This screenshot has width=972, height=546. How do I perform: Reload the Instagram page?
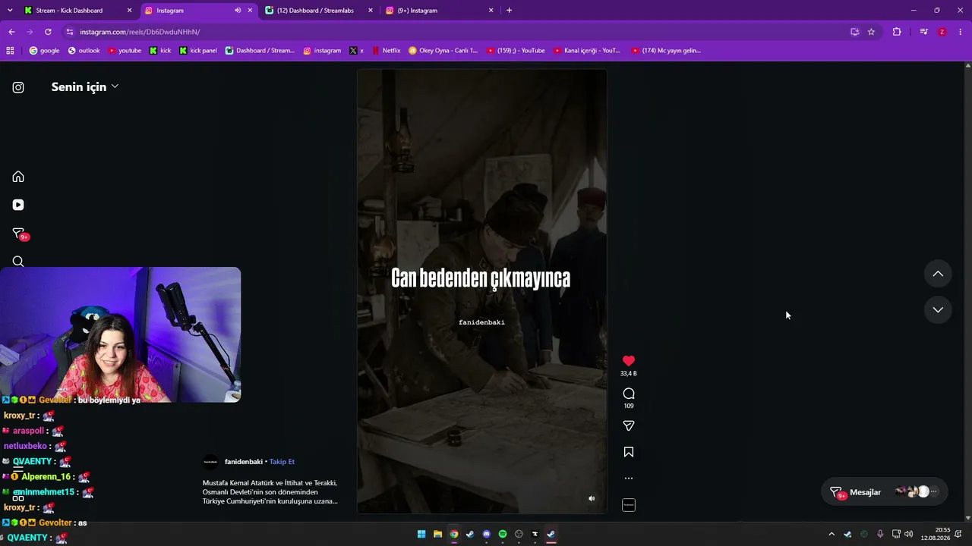point(48,32)
